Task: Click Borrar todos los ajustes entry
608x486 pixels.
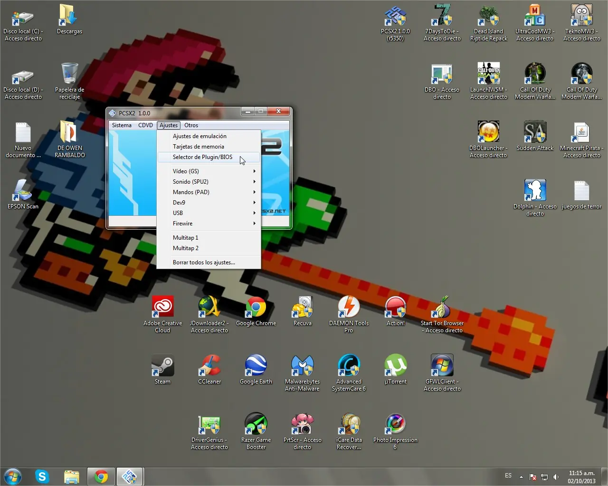Action: [209, 262]
